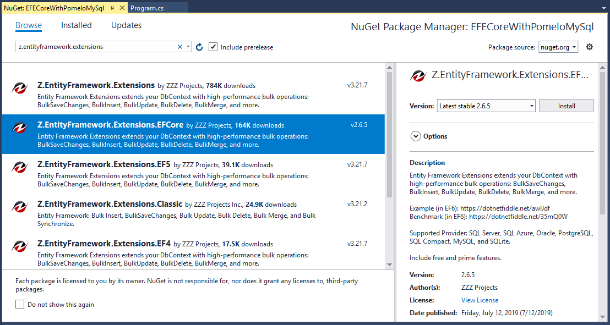This screenshot has height=325, width=610.
Task: Select Z.EntityFramework.Extensions.EFCore package title
Action: click(x=110, y=125)
